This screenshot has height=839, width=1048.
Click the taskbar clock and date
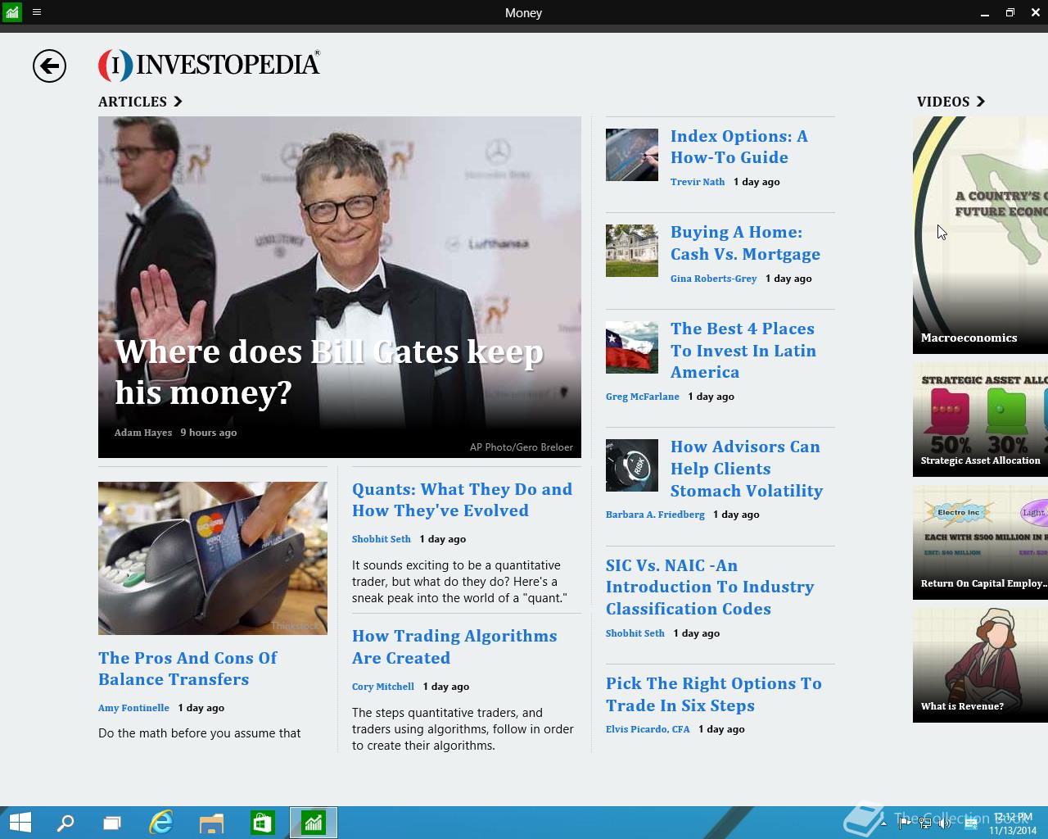[1013, 823]
